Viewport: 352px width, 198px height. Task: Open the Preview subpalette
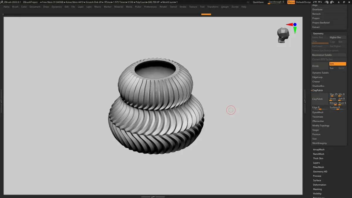317,176
